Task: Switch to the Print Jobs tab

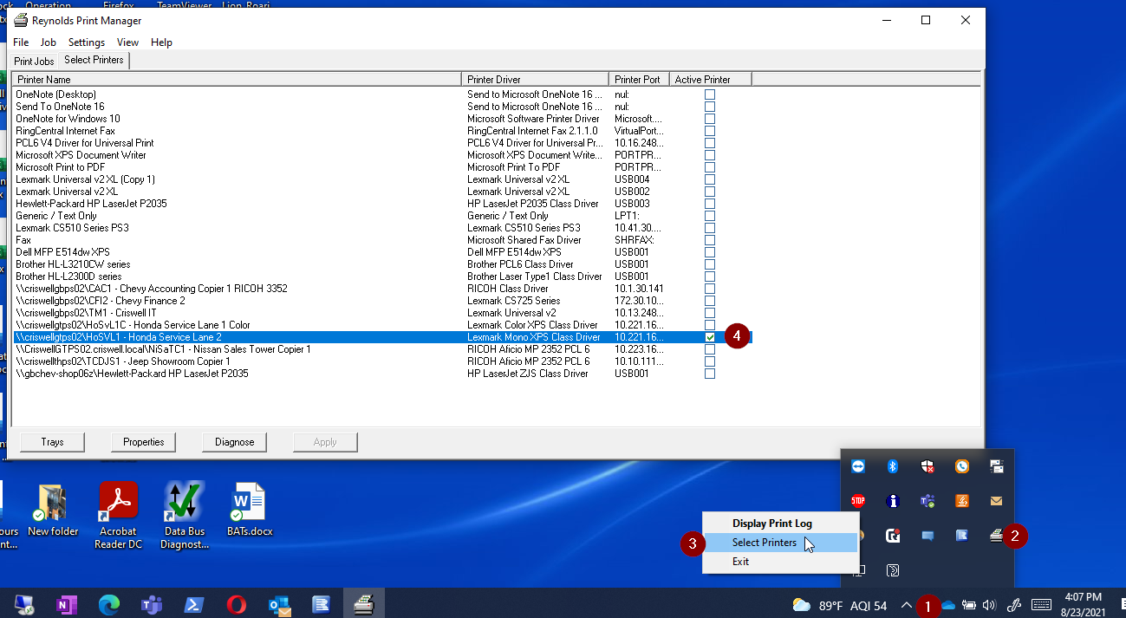Action: click(x=34, y=62)
